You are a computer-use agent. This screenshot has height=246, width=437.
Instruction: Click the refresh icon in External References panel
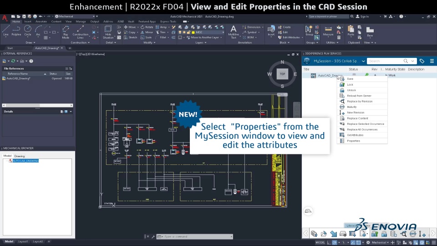coord(13,61)
